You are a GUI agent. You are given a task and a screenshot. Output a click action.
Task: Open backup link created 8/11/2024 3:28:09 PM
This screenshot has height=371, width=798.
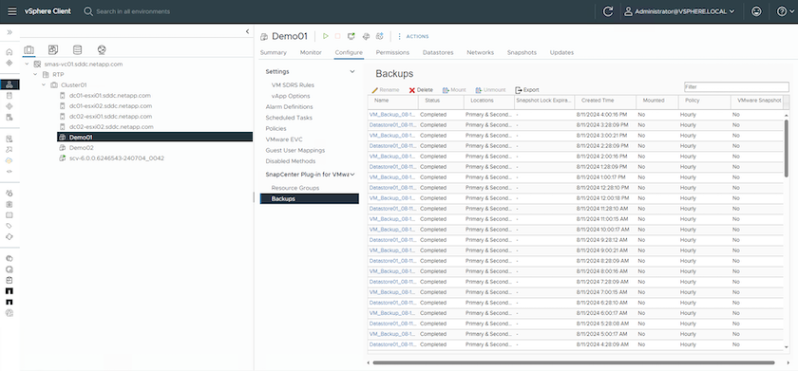point(392,125)
